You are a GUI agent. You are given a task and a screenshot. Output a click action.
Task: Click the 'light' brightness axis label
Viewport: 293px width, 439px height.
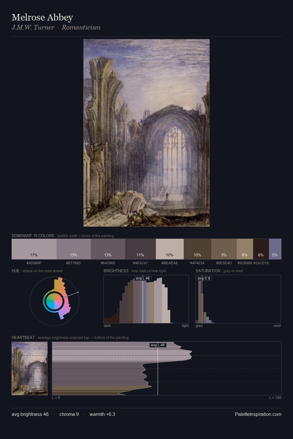point(185,326)
